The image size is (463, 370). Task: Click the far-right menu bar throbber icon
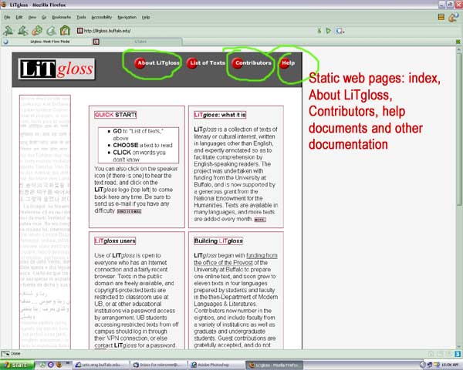(453, 17)
